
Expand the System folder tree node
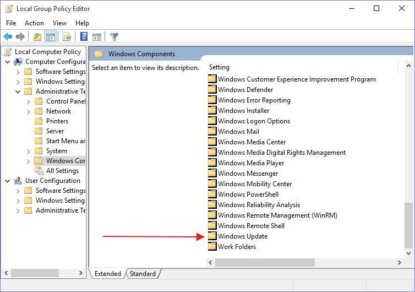coord(29,151)
